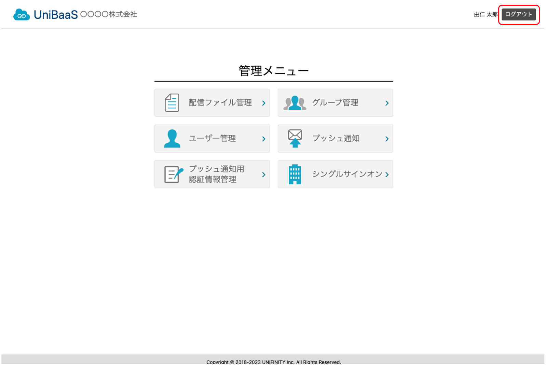Click the 管理メニュー page heading
The width and height of the screenshot is (546, 365).
[x=273, y=71]
